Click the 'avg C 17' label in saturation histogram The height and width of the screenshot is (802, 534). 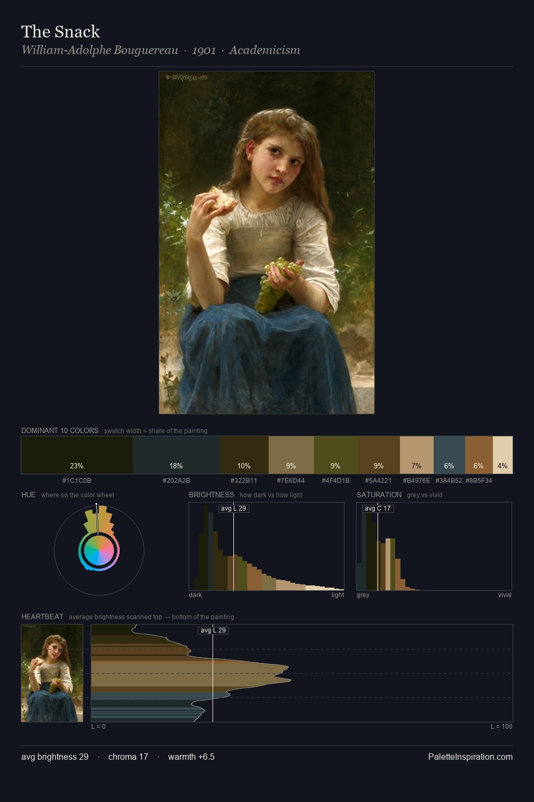[378, 508]
